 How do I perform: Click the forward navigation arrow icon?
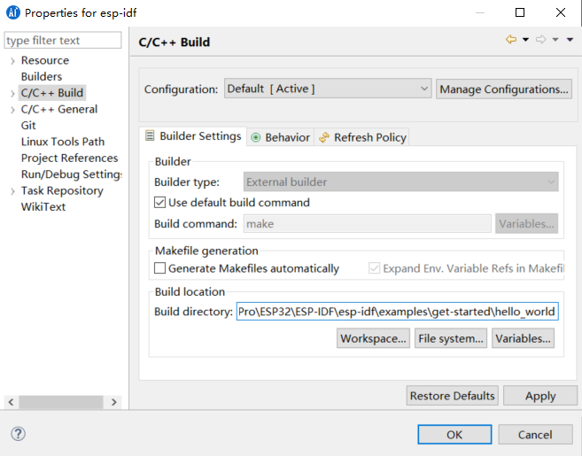coord(539,40)
